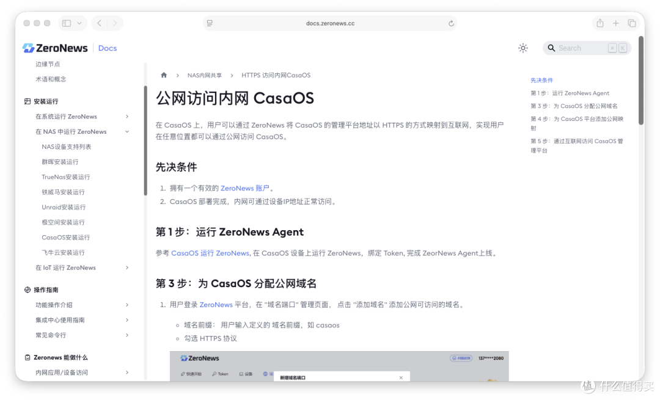Click the page vertical scrollbar

641,81
